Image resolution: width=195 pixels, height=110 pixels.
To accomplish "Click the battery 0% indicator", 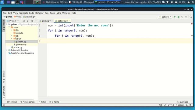I will coord(182,2).
